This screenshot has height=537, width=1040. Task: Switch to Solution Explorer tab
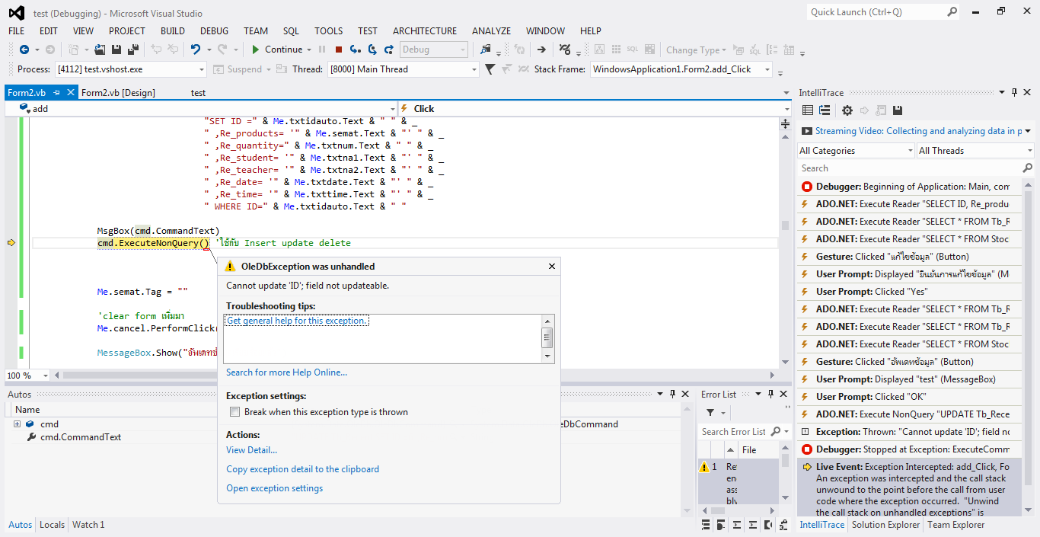click(x=887, y=525)
